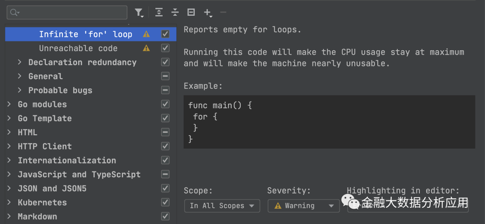The width and height of the screenshot is (485, 224).
Task: Click the search magnifier icon
Action: pos(14,13)
